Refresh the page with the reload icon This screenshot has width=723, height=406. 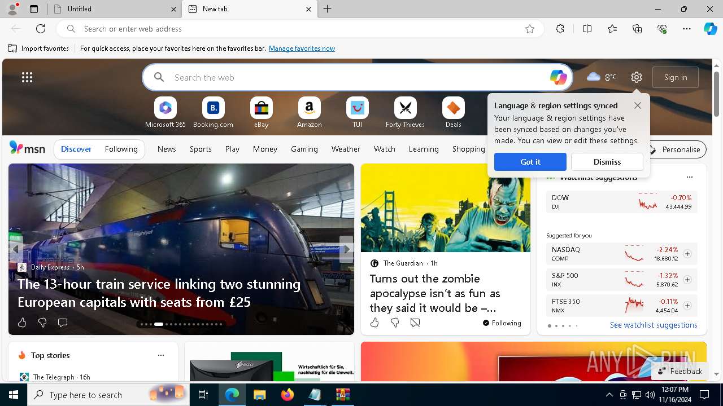coord(41,29)
